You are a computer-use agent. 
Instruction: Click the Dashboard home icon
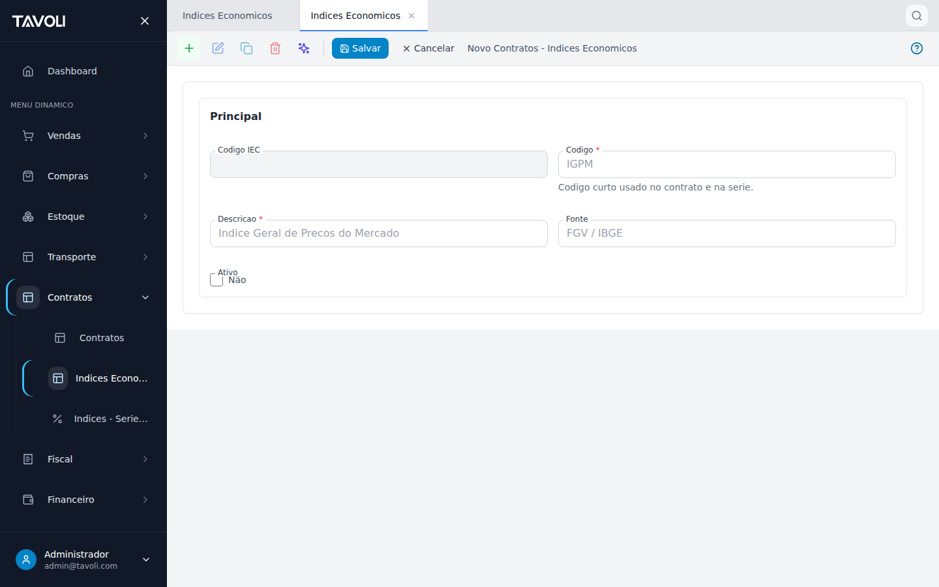[28, 71]
